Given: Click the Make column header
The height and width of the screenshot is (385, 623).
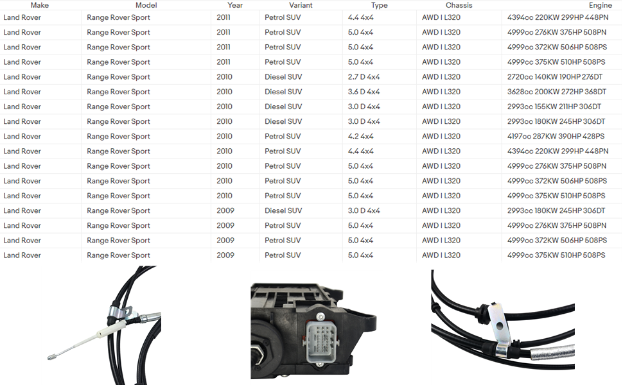Looking at the screenshot, I should point(40,5).
